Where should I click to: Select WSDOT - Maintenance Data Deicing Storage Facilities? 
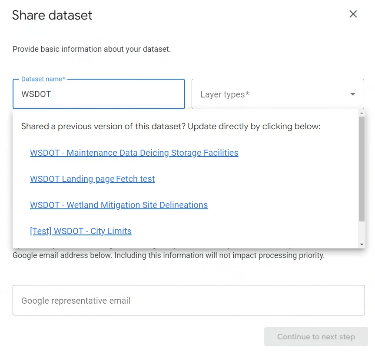click(134, 153)
